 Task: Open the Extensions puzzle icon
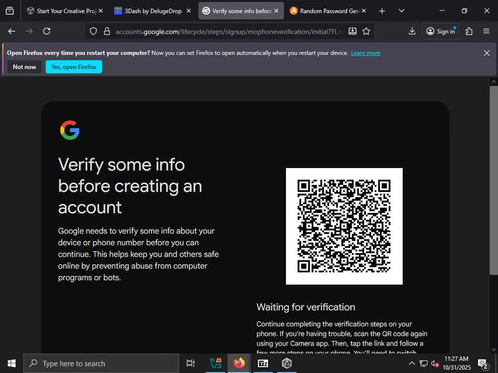469,31
